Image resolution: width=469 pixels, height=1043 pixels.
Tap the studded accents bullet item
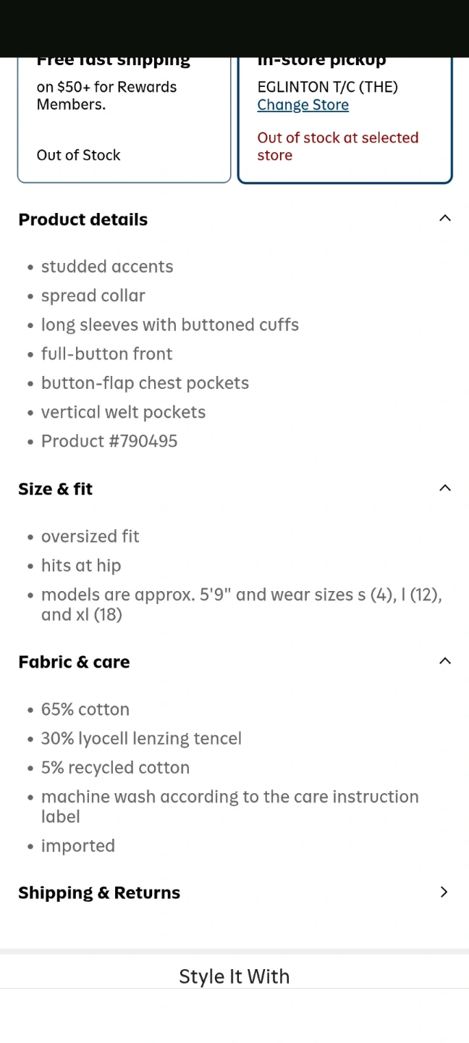coord(107,267)
